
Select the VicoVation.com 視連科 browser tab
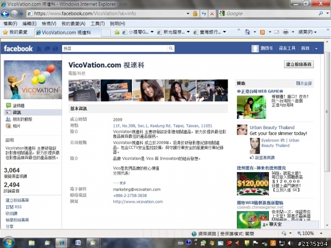67,33
